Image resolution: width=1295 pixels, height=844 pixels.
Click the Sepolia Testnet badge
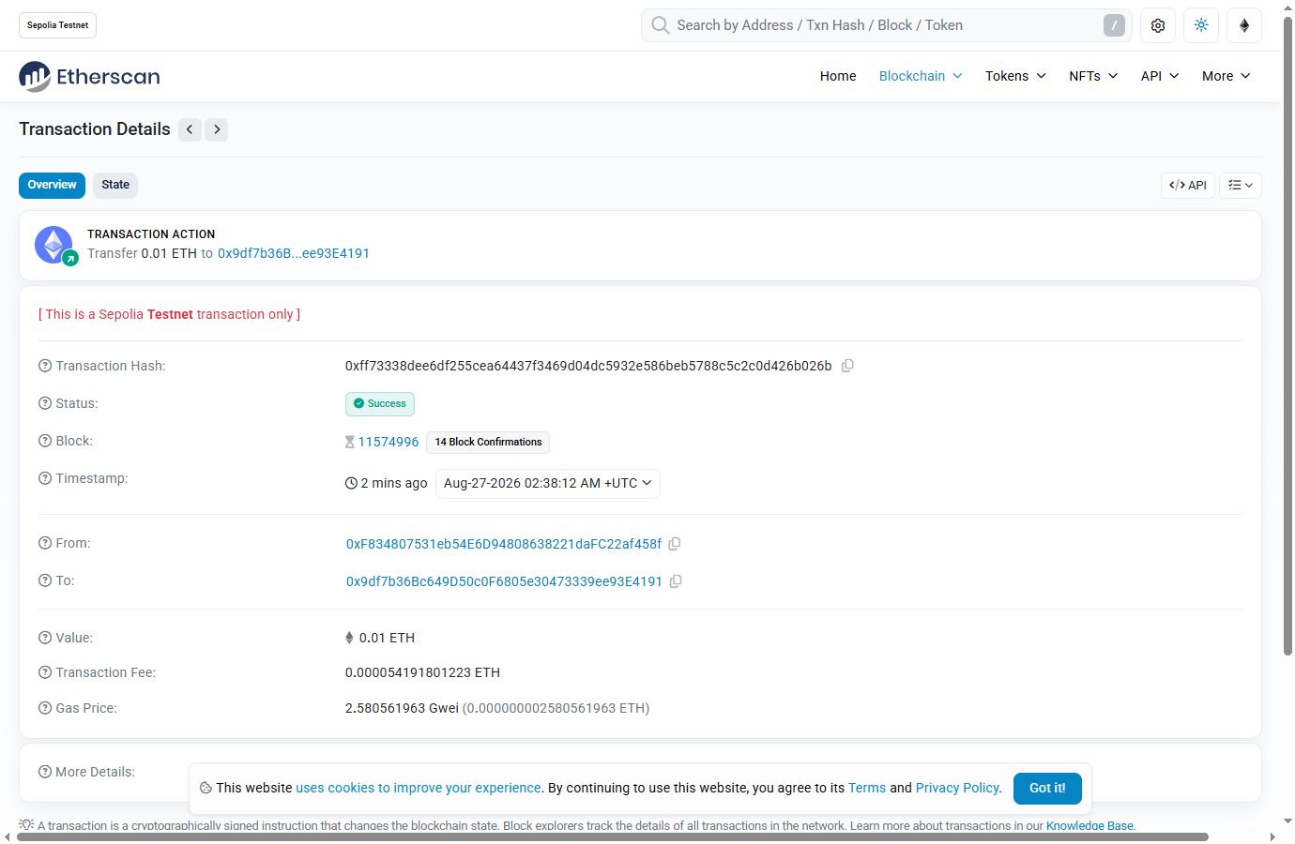click(x=57, y=25)
